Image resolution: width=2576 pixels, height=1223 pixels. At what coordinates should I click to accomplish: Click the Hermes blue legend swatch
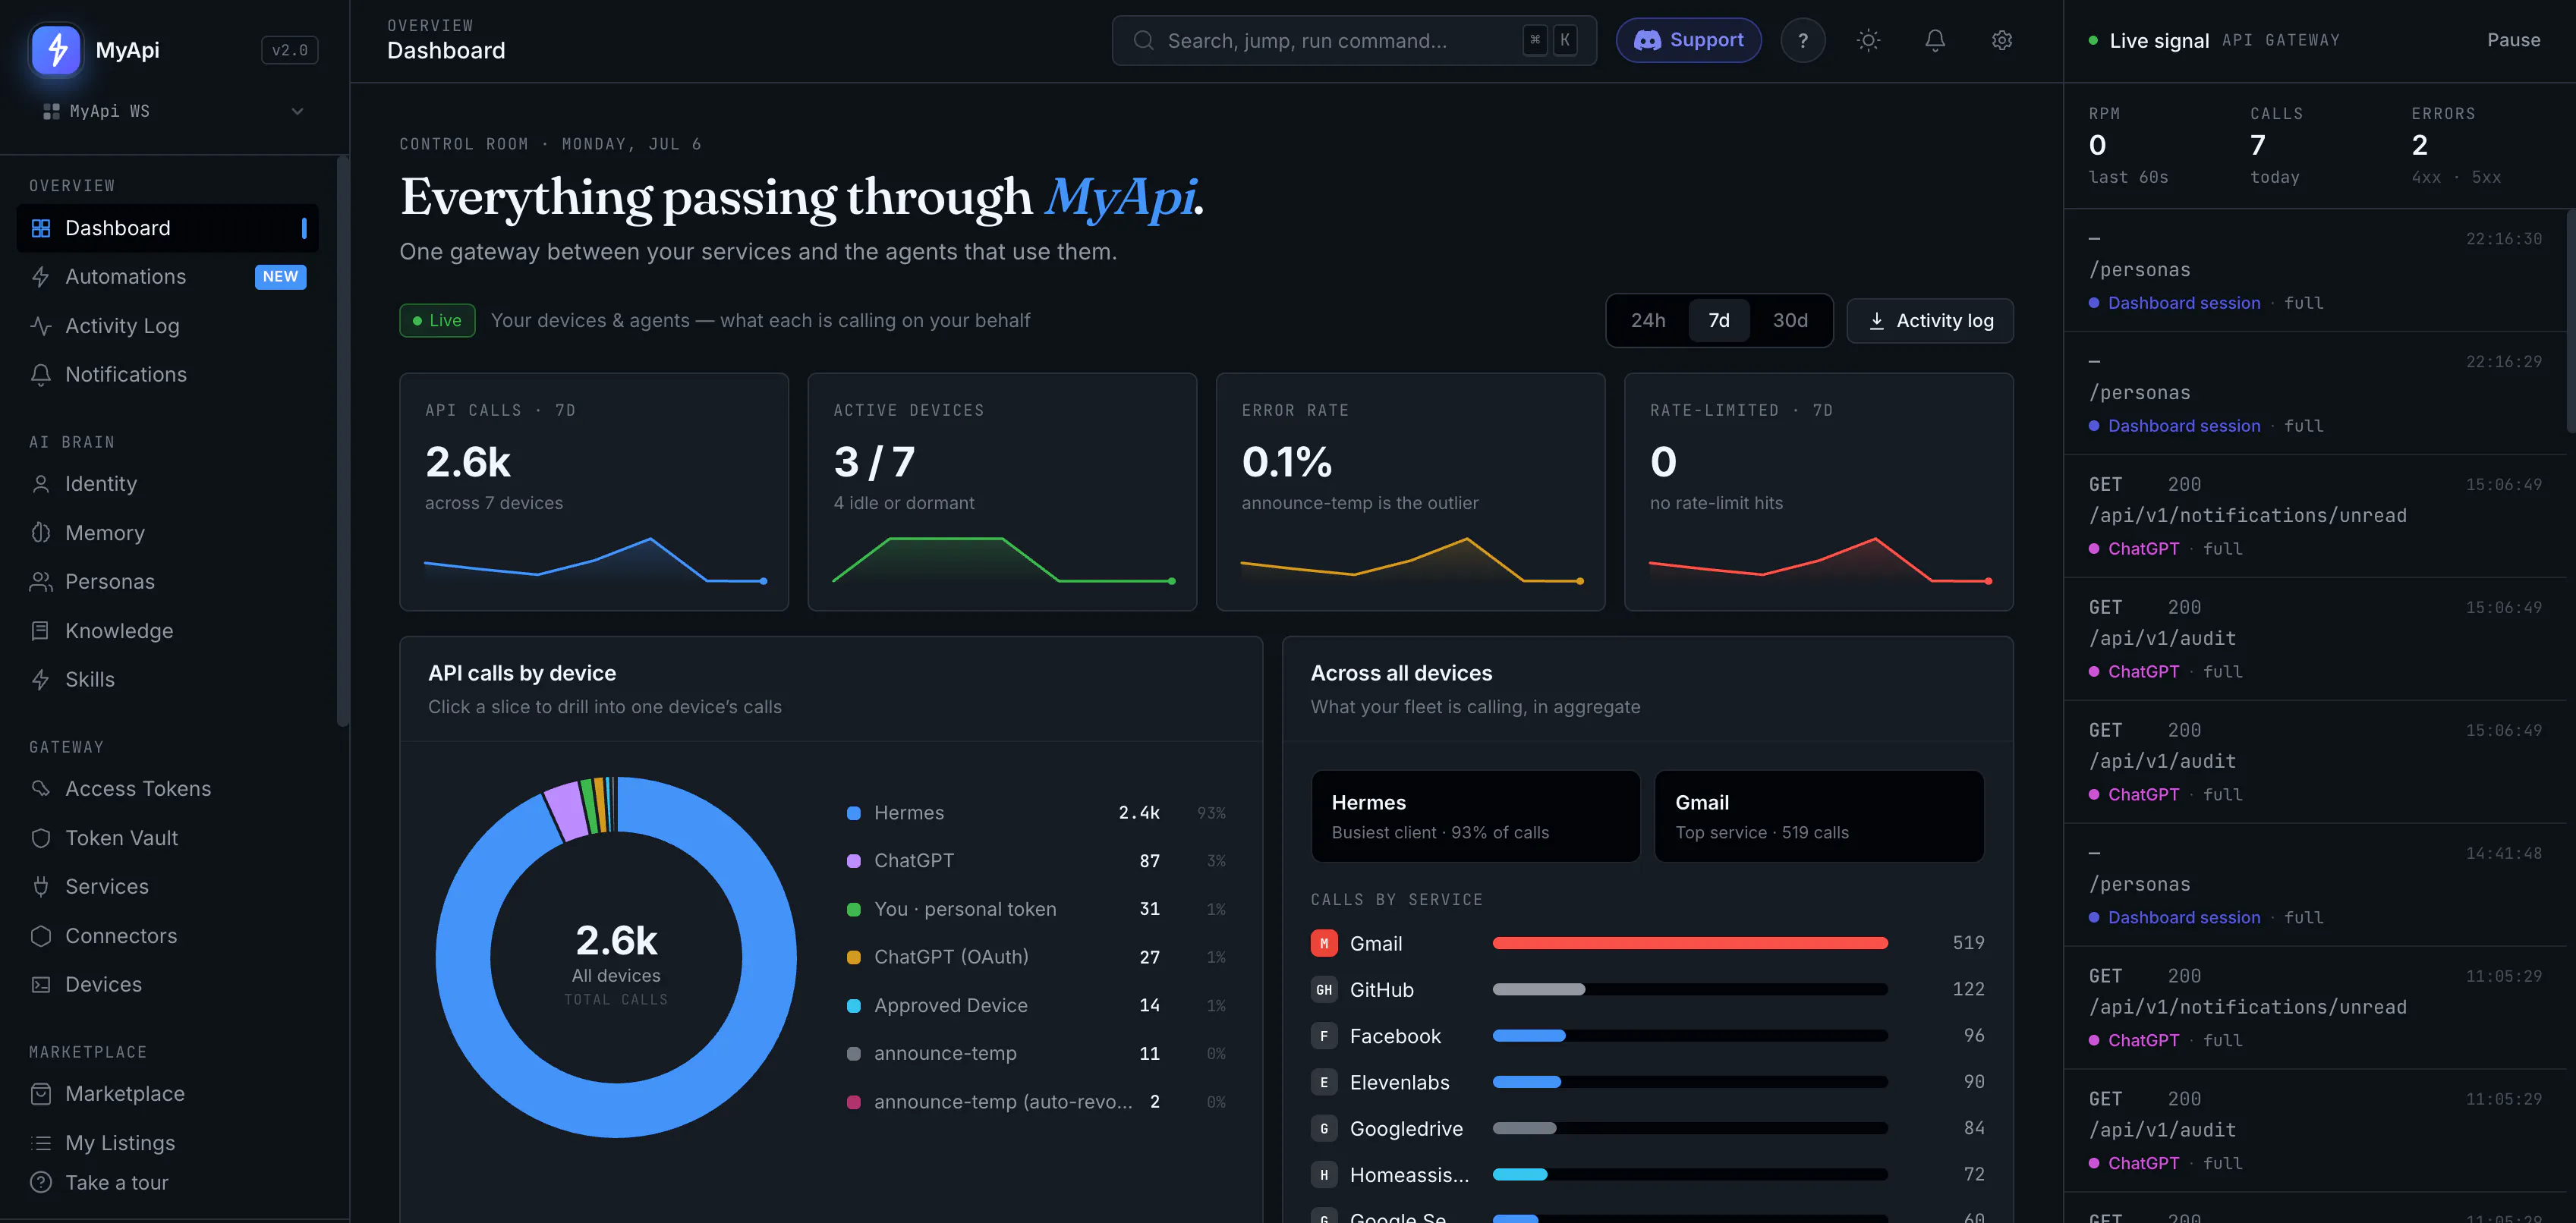pos(854,813)
